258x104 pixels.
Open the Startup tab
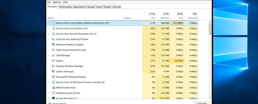click(91, 7)
